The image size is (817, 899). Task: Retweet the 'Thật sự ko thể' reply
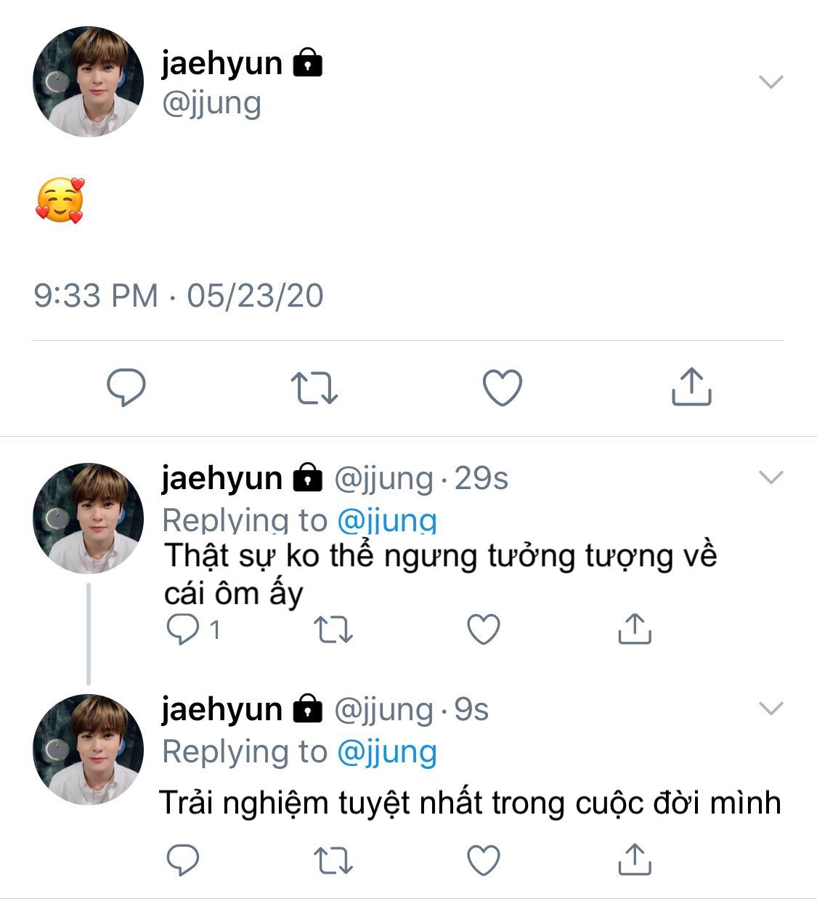pos(333,630)
